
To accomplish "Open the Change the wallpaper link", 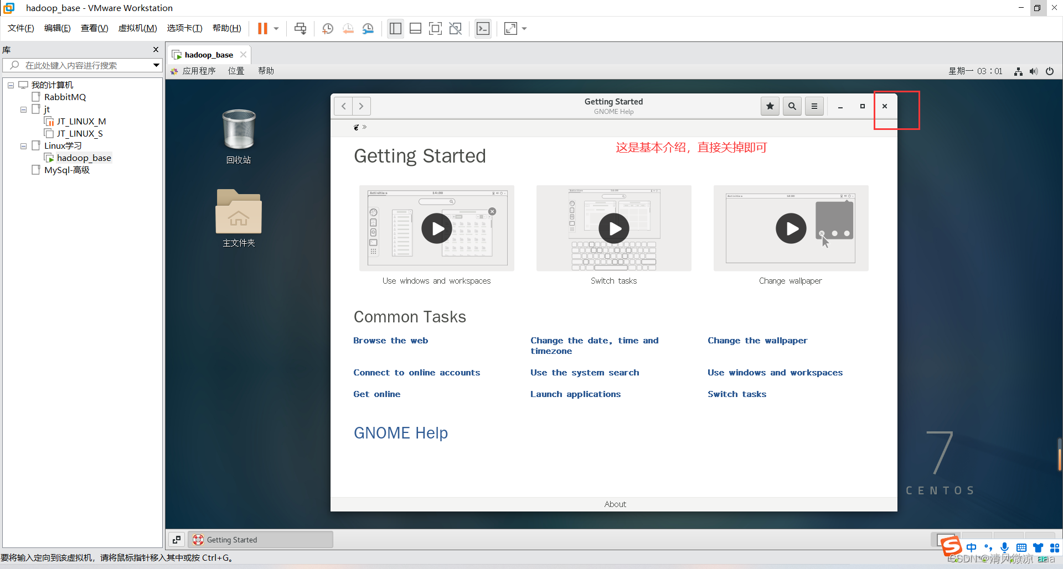I will pos(757,341).
